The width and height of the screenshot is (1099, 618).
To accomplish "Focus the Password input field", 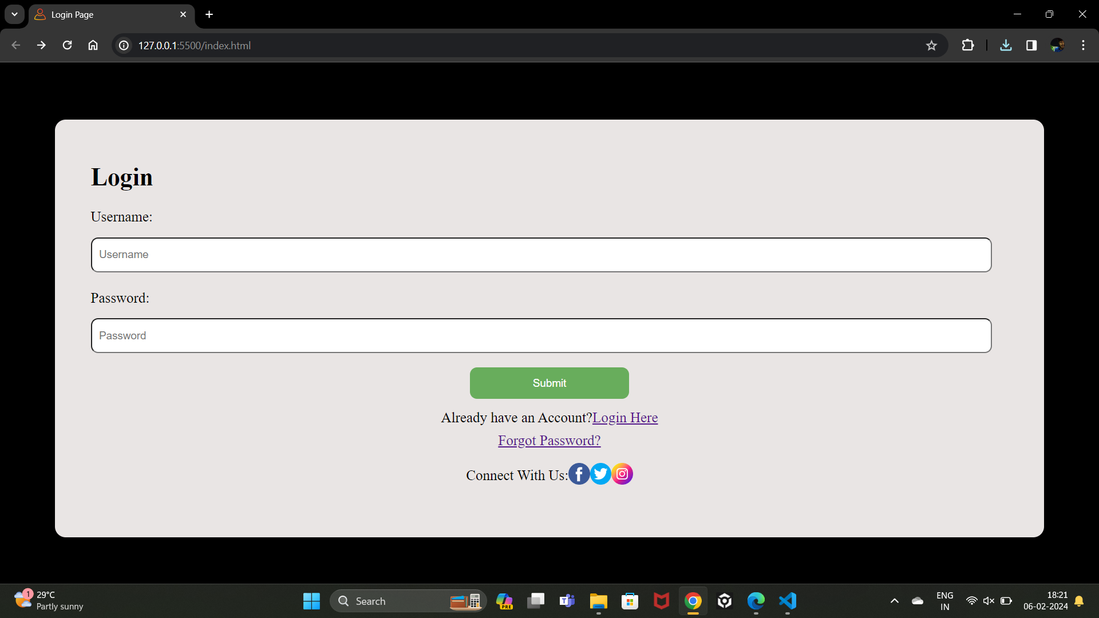I will pos(541,336).
